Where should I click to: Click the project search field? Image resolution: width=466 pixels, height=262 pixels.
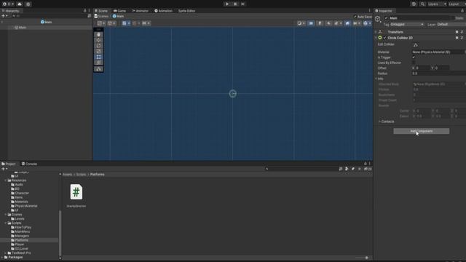(301, 169)
